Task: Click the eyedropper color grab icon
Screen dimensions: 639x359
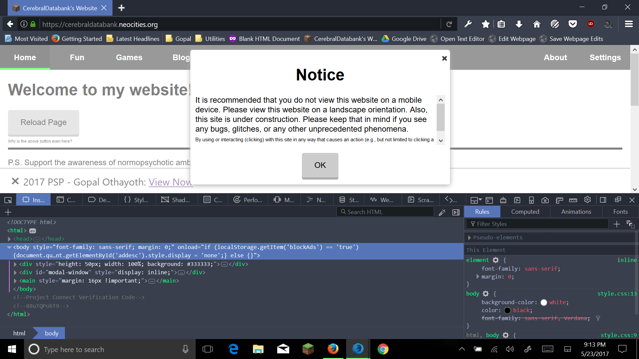Action: [x=442, y=212]
